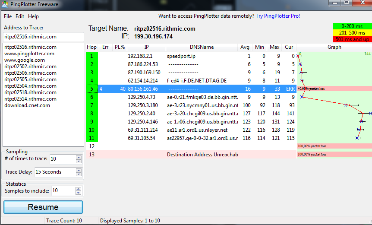Image resolution: width=372 pixels, height=225 pixels.
Task: Click hop number 12 cell
Action: 92,146
